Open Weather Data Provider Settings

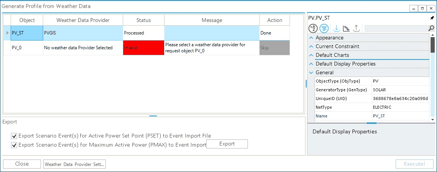pyautogui.click(x=74, y=164)
